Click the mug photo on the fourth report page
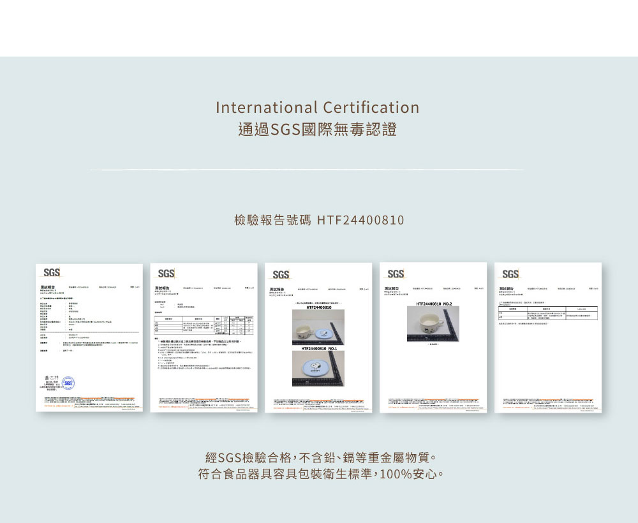Image resolution: width=638 pixels, height=523 pixels. (x=433, y=324)
